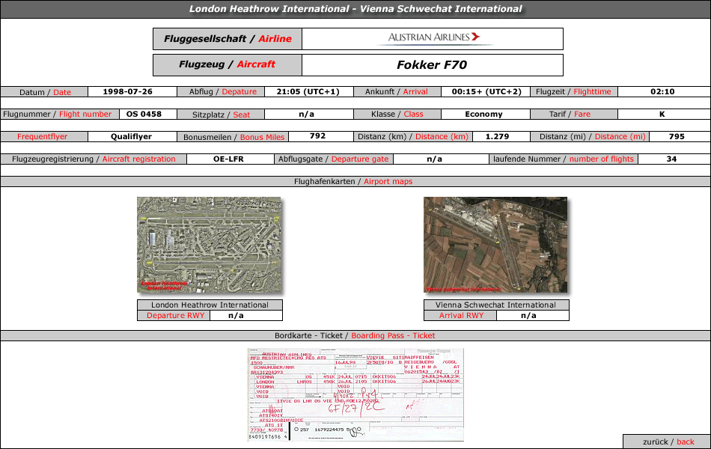Click the Datum / Date label
The height and width of the screenshot is (449, 711).
click(x=44, y=92)
